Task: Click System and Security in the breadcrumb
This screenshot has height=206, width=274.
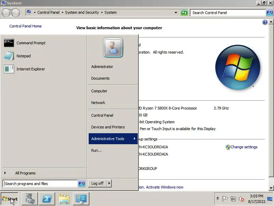Action: [82, 12]
